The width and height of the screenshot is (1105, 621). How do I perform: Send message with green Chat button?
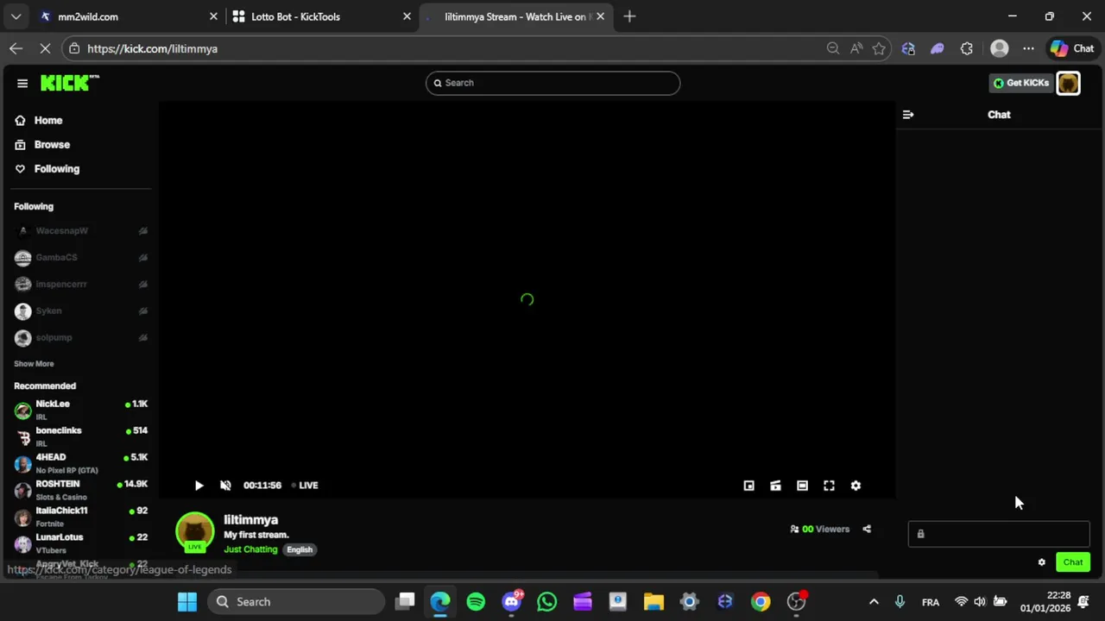point(1073,562)
